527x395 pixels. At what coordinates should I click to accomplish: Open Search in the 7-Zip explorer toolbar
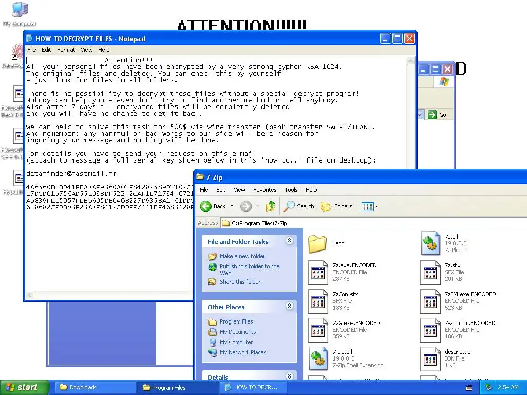299,206
